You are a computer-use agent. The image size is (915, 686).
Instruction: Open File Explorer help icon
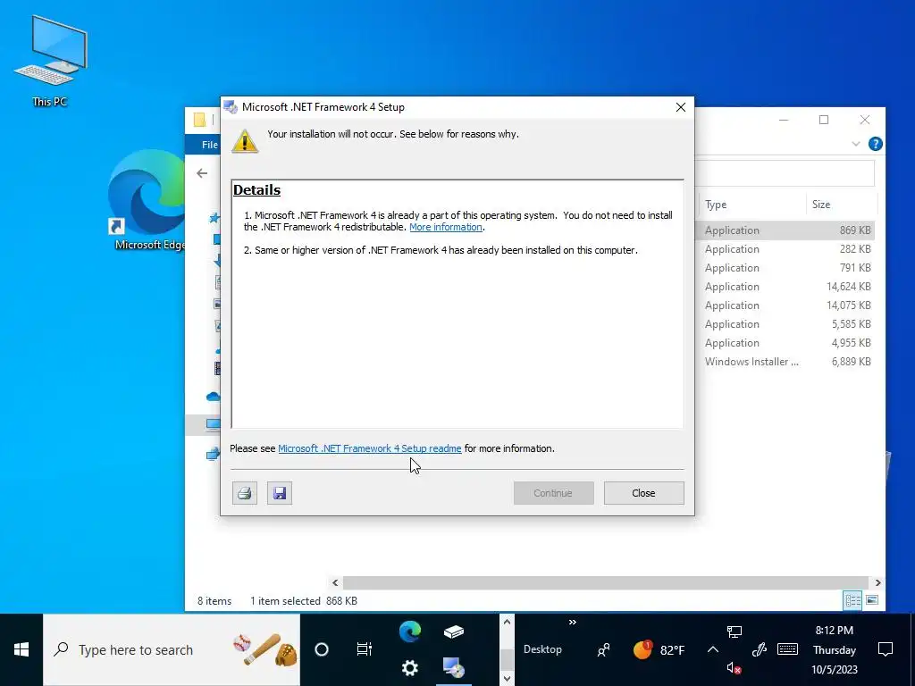(876, 144)
